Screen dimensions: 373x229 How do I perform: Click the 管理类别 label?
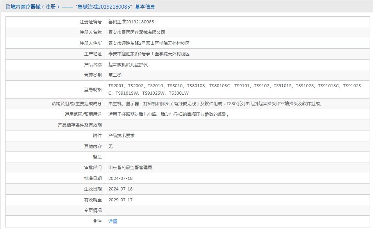[x=93, y=75]
